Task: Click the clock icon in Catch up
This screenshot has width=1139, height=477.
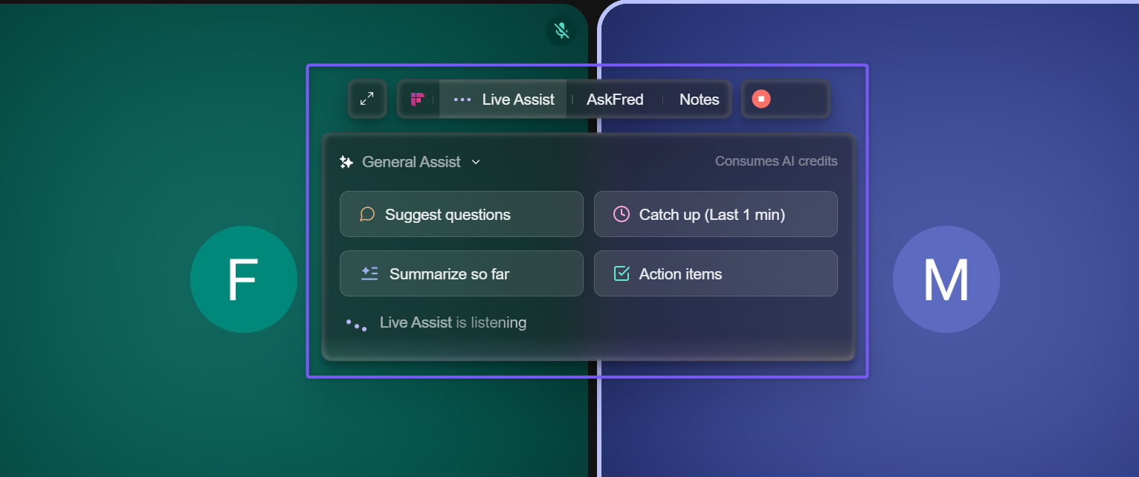Action: (x=622, y=214)
